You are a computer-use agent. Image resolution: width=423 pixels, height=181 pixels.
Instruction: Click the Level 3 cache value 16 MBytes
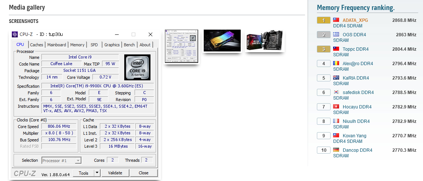(117, 146)
